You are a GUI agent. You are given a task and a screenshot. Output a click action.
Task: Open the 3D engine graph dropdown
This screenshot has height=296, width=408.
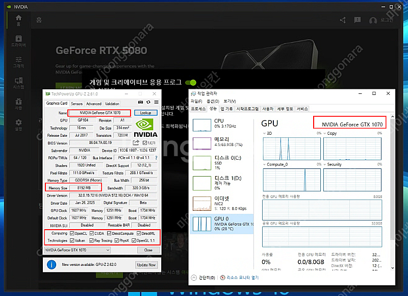(x=264, y=133)
